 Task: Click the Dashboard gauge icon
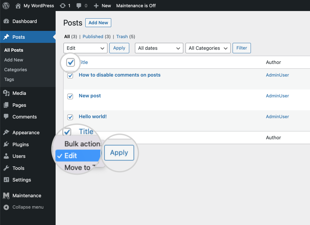tap(6, 21)
